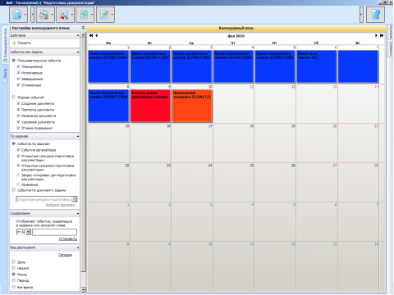394x295 pixels.
Task: Go to the previous month arrow
Action: [97, 35]
